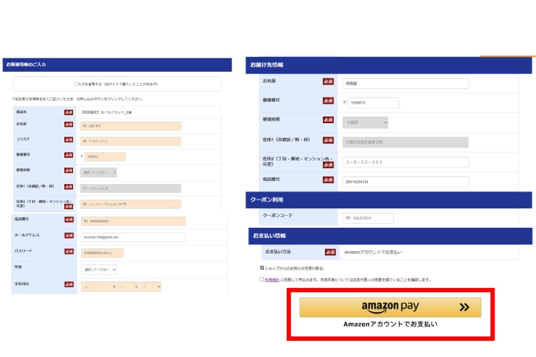Viewport: 536px width, 357px height.
Task: Click the customer 電話番号 phone field
Action: [x=133, y=221]
